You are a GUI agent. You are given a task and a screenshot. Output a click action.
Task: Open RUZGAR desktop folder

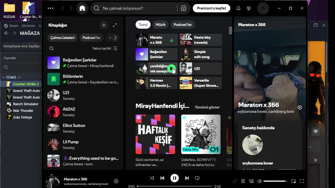[9, 10]
